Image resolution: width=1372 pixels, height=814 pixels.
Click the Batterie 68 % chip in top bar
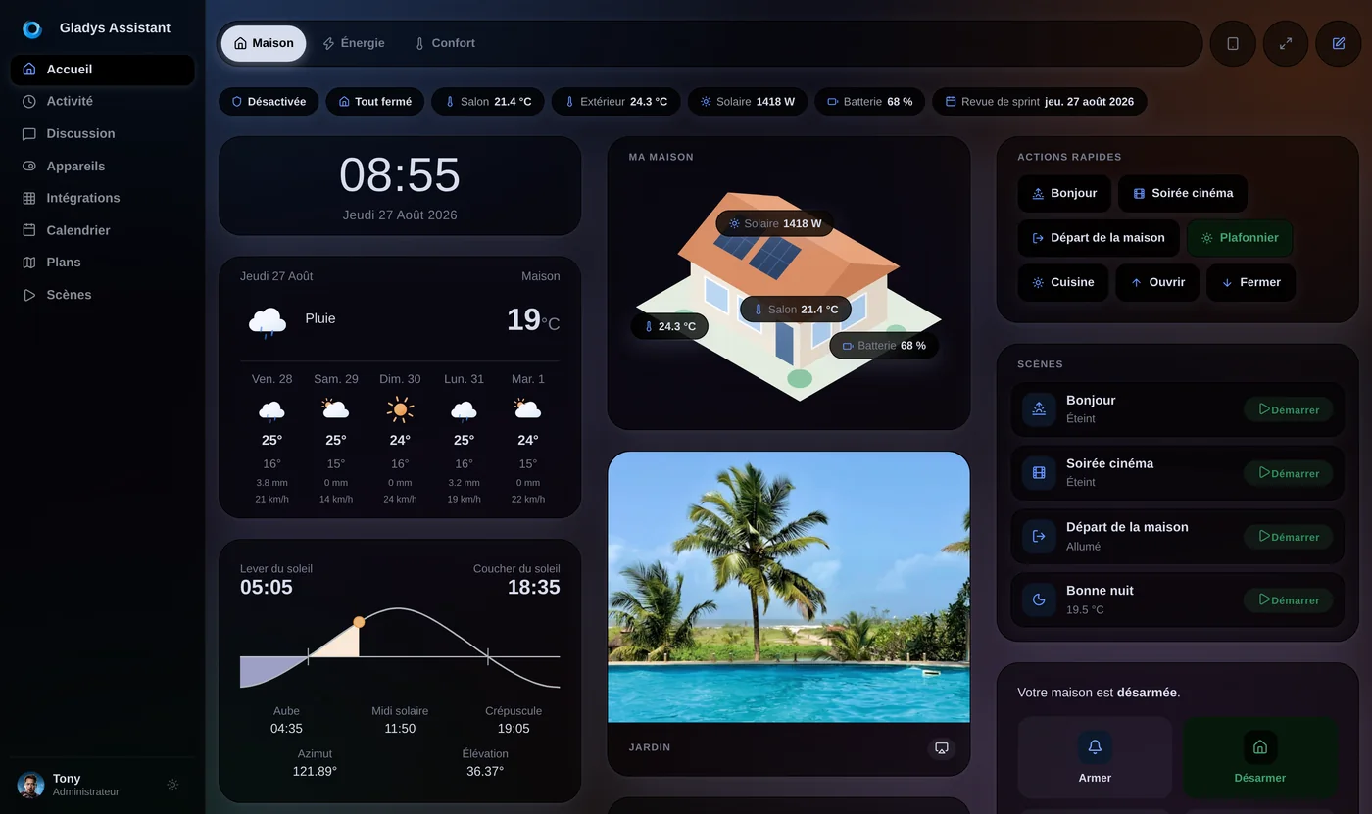pos(869,101)
